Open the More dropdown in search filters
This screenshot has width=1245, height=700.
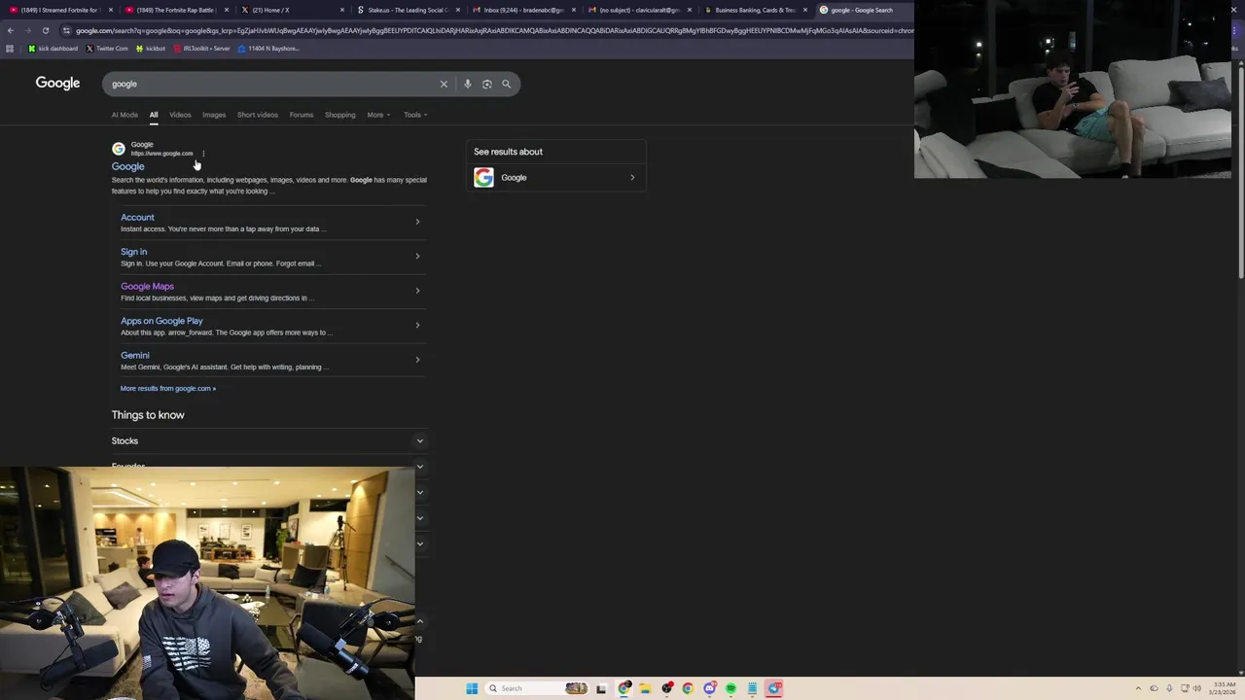(378, 115)
